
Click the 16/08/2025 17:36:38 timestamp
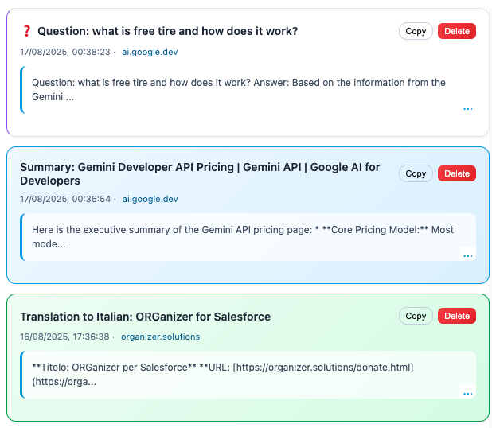point(64,337)
